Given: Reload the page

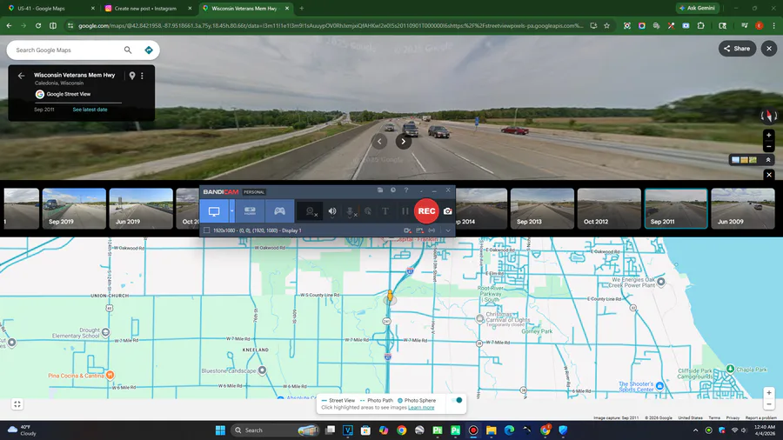Looking at the screenshot, I should tap(38, 25).
